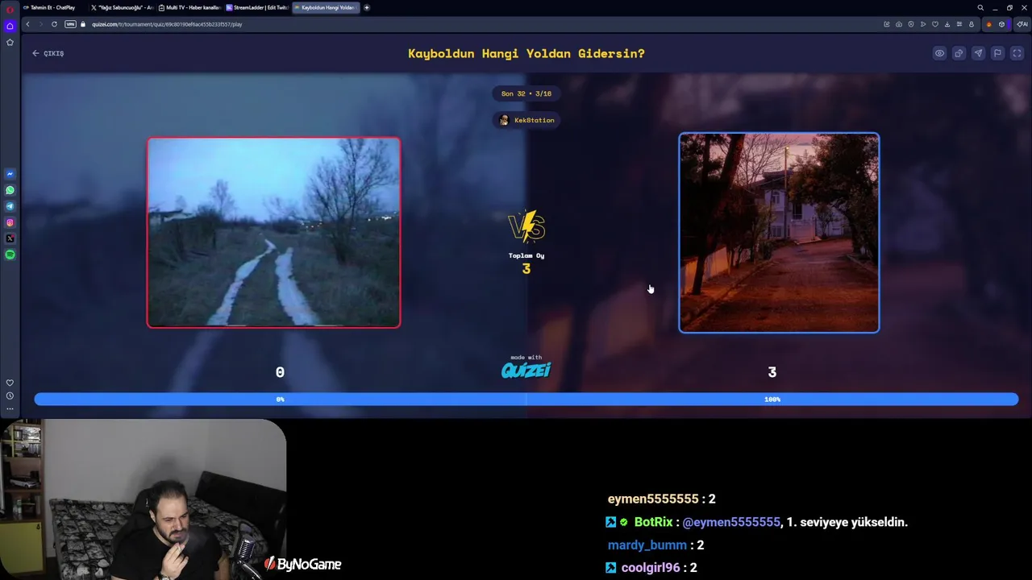Click the KekStation creator badge
Viewport: 1032px width, 580px height.
[526, 120]
